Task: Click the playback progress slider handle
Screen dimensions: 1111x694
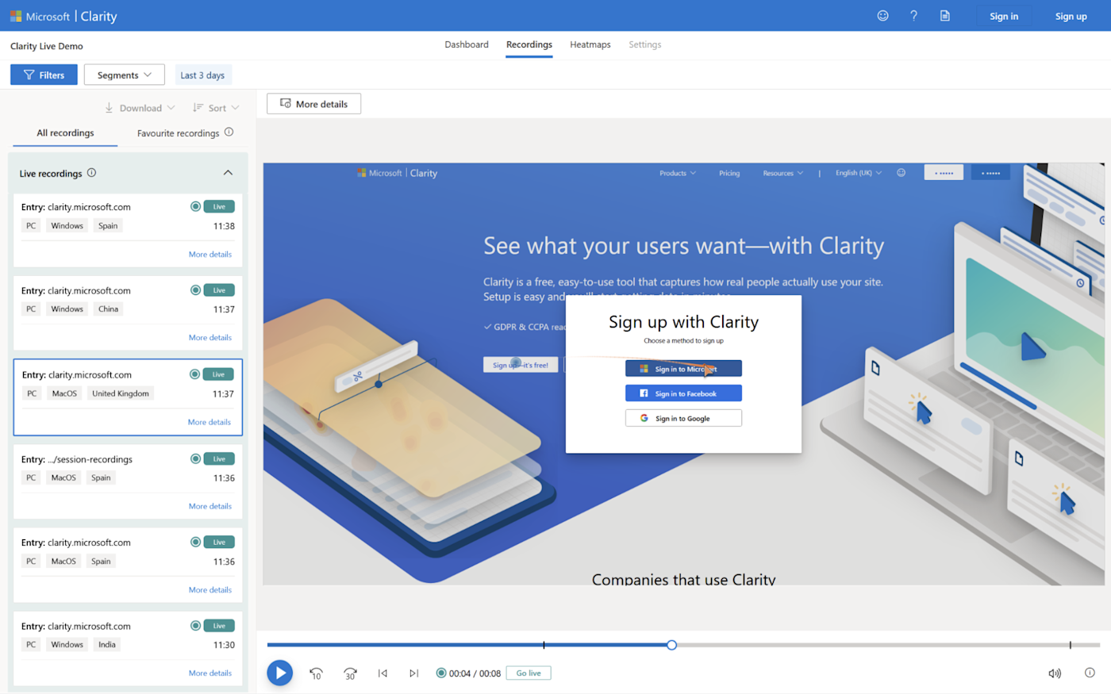Action: pos(671,645)
